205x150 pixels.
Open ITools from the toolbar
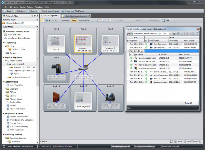(x=66, y=11)
